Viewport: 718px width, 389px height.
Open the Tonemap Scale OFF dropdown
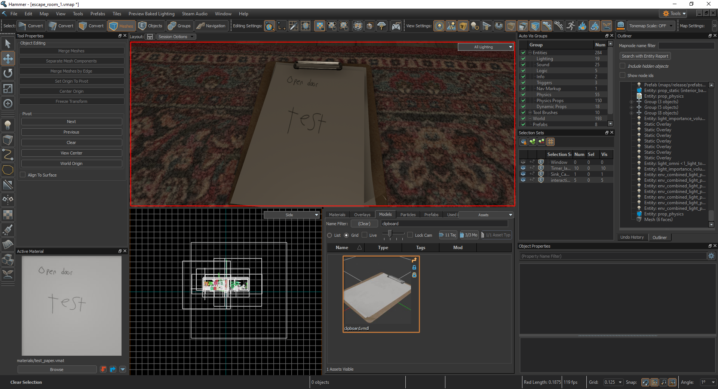[x=651, y=26]
